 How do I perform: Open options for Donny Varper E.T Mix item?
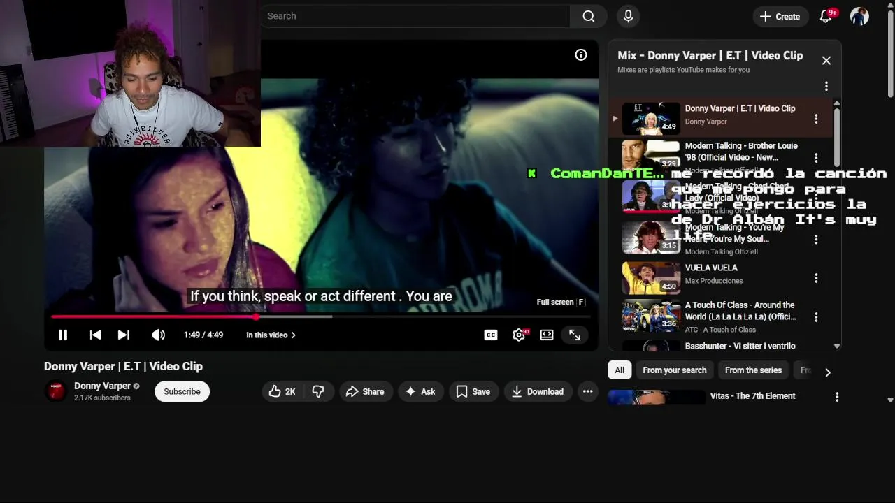[816, 119]
